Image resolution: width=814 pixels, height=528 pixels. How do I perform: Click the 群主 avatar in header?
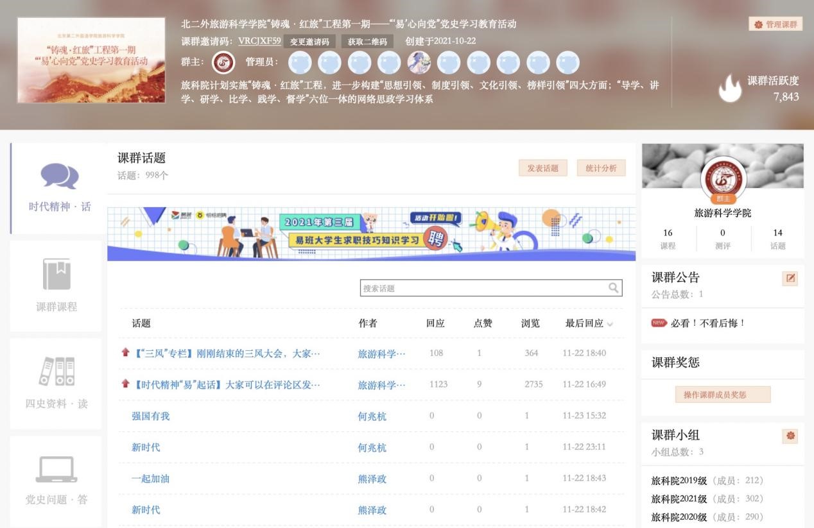click(223, 62)
